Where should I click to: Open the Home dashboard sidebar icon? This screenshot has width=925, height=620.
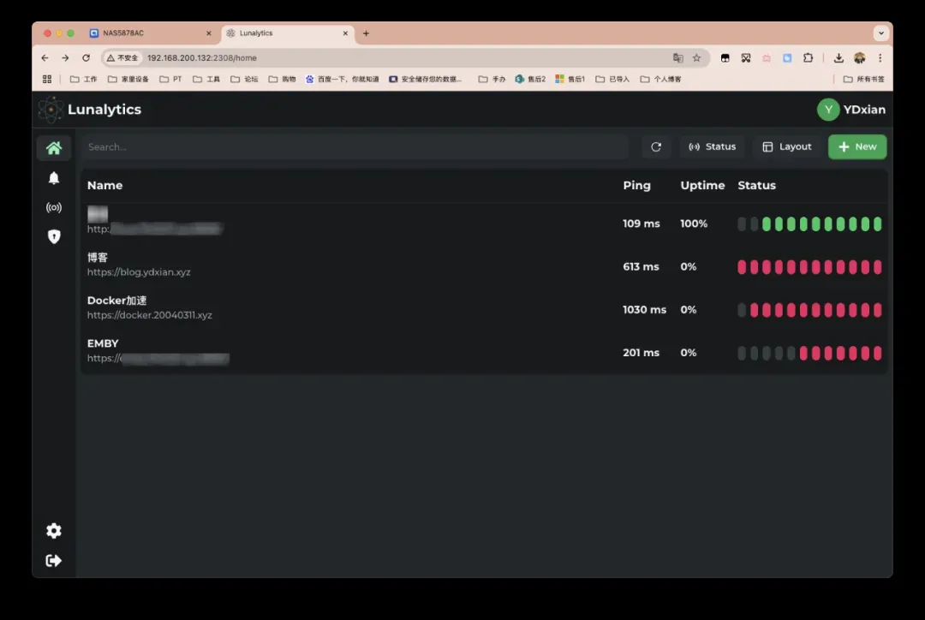[54, 148]
